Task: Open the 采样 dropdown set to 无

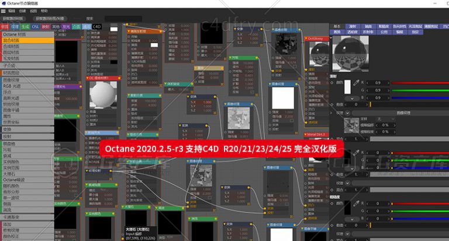Action: click(386, 118)
